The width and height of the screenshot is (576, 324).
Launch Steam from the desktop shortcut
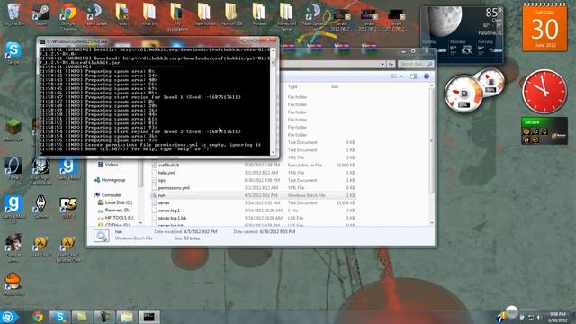click(x=40, y=14)
